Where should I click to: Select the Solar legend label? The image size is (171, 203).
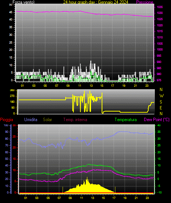click(x=47, y=119)
